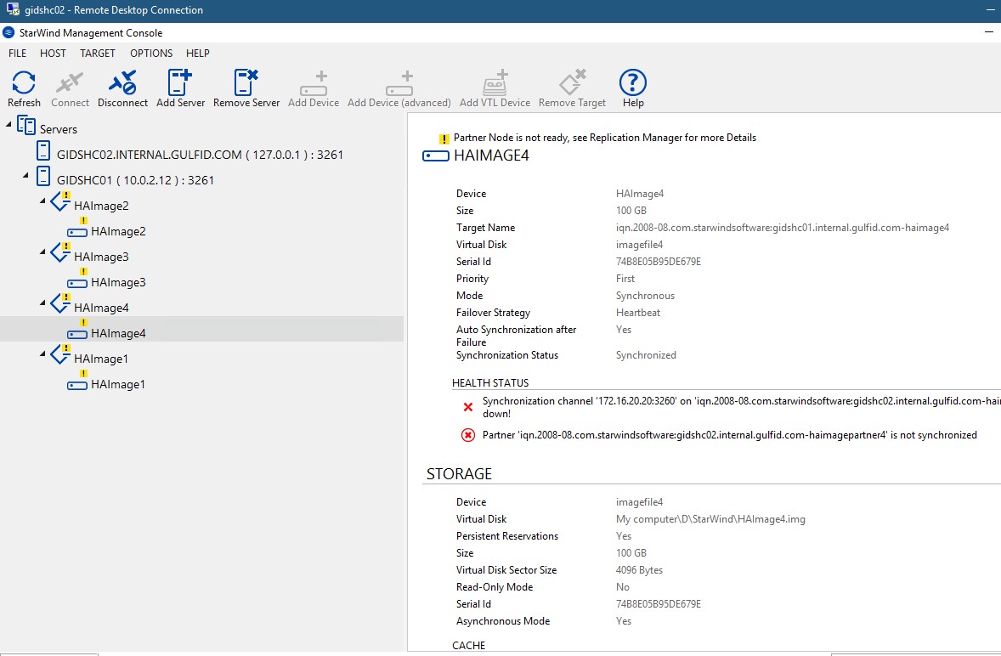
Task: Click the Target Name iqn value
Action: [783, 228]
